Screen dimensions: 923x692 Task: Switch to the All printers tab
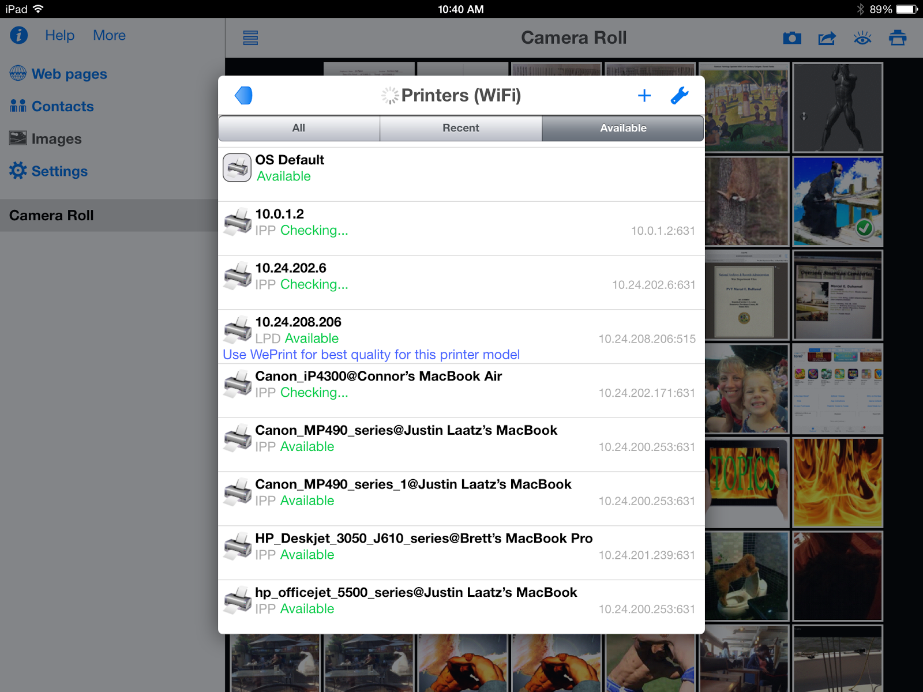coord(299,128)
